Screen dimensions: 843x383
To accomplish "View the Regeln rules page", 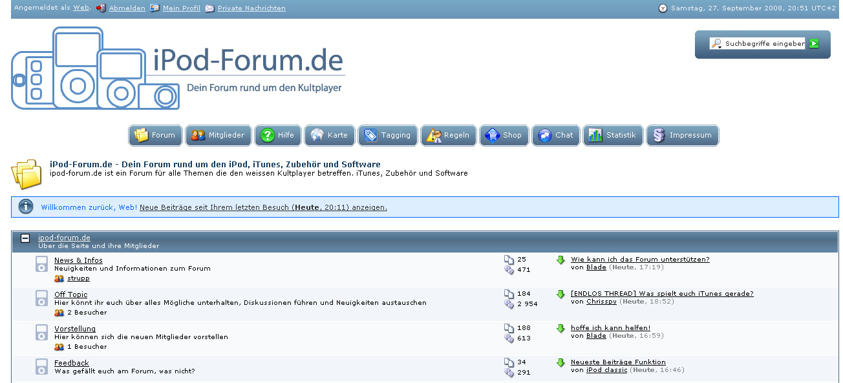I will tap(449, 136).
